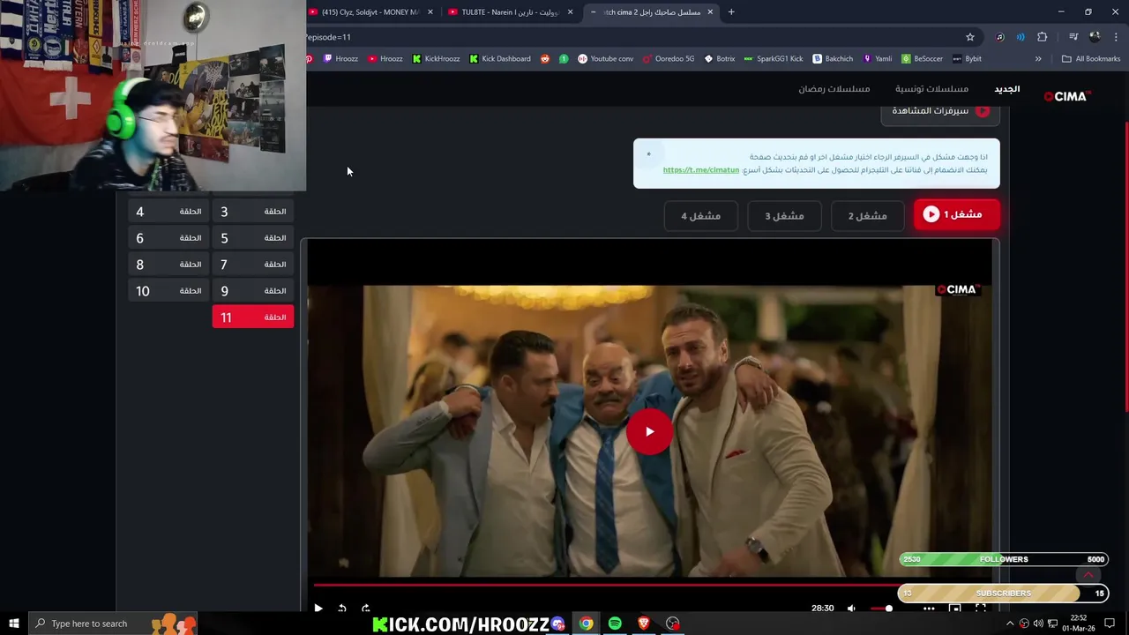Click the browser address bar
Viewport: 1129px width, 635px height.
tap(631, 37)
